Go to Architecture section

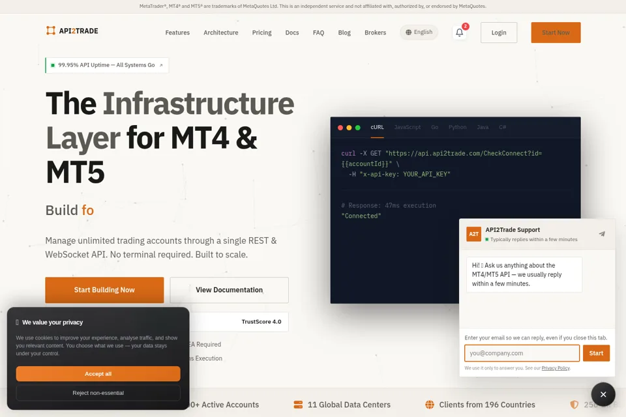[x=221, y=33]
